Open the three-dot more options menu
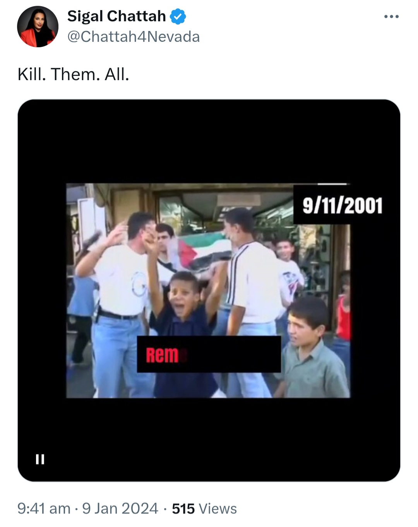 [391, 16]
